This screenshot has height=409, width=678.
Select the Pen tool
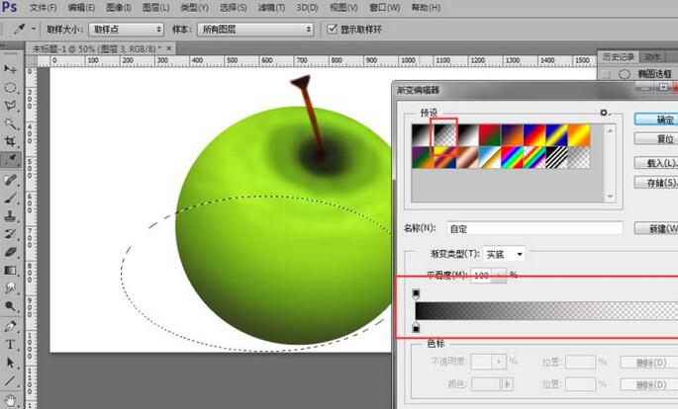point(11,325)
